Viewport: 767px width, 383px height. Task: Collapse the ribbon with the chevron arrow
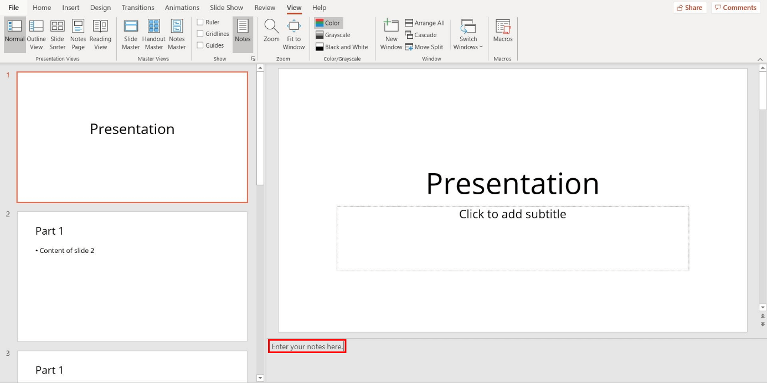click(x=760, y=58)
